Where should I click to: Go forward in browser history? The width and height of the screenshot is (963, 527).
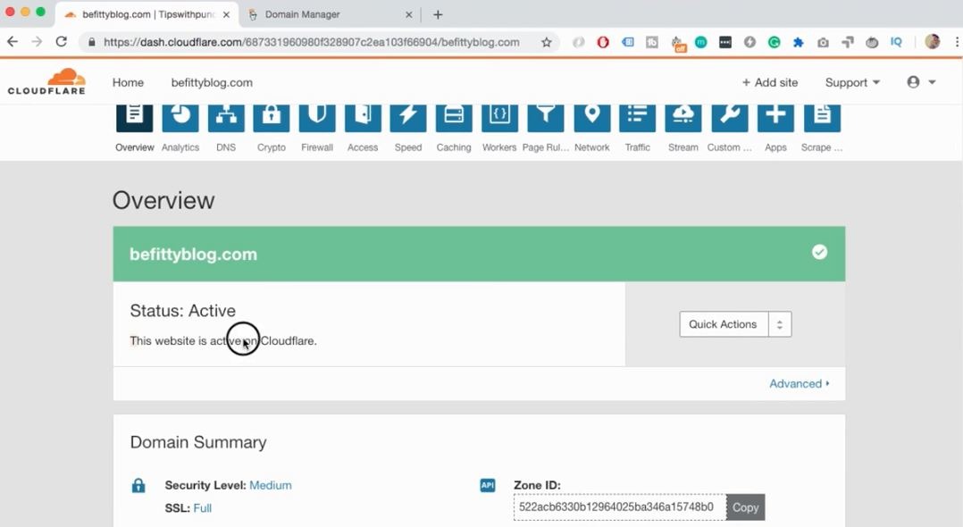[37, 42]
